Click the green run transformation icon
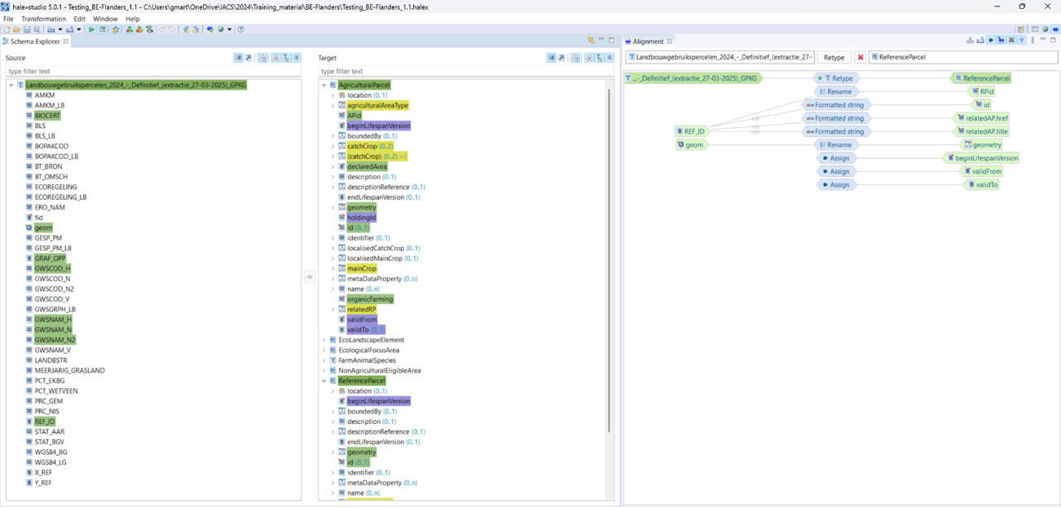 coord(92,29)
